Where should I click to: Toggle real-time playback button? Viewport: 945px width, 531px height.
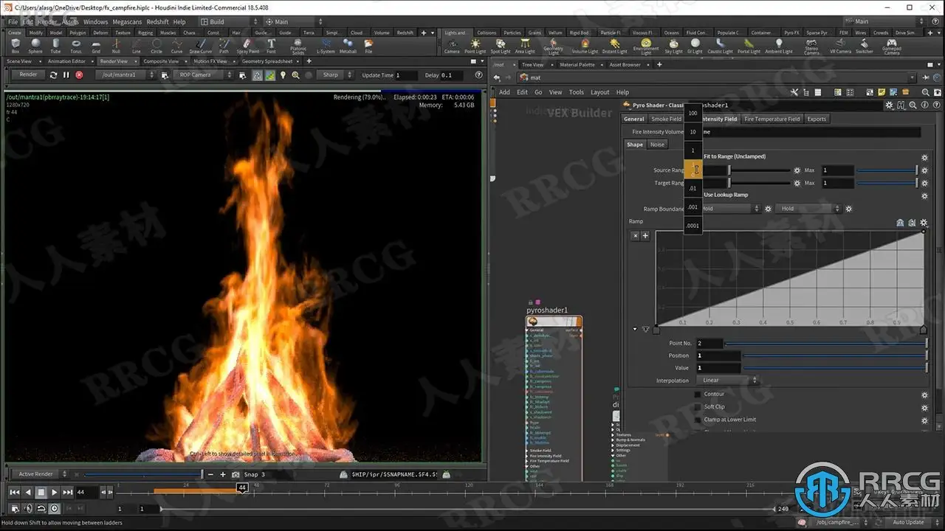(55, 508)
